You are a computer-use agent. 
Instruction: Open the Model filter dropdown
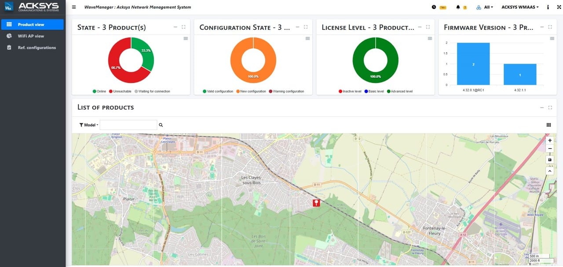coord(88,125)
